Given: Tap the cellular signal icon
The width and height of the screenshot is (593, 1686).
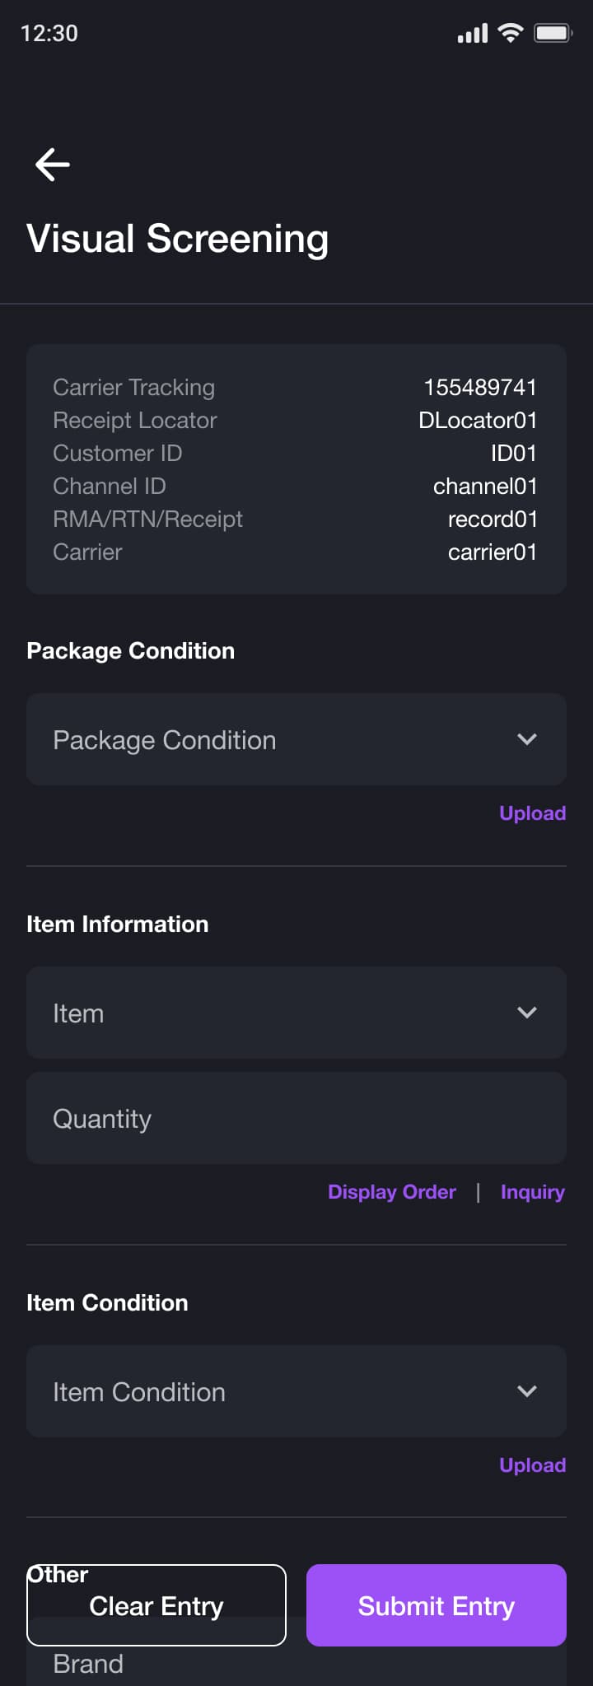Looking at the screenshot, I should 473,34.
